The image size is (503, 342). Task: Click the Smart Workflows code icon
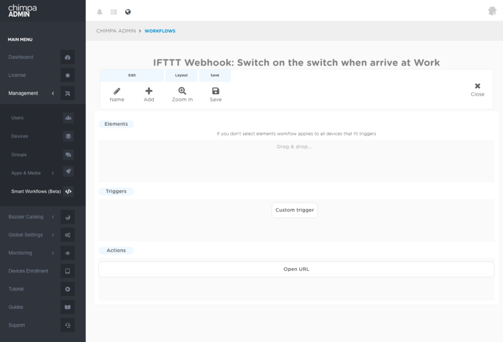68,191
